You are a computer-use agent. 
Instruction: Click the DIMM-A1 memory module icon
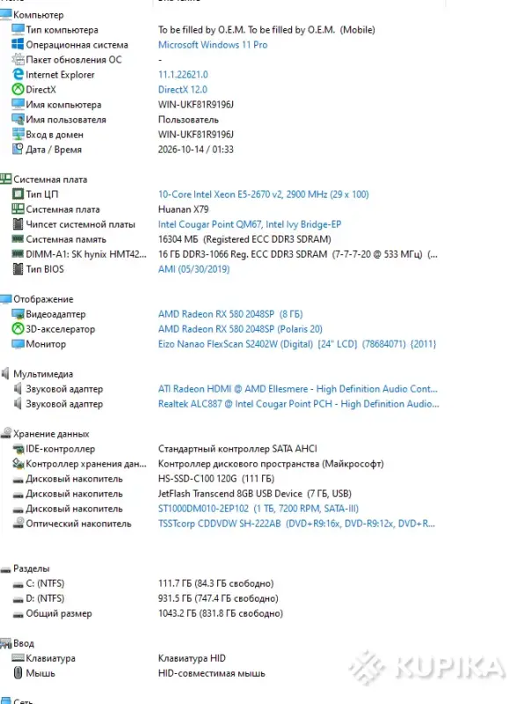click(18, 254)
